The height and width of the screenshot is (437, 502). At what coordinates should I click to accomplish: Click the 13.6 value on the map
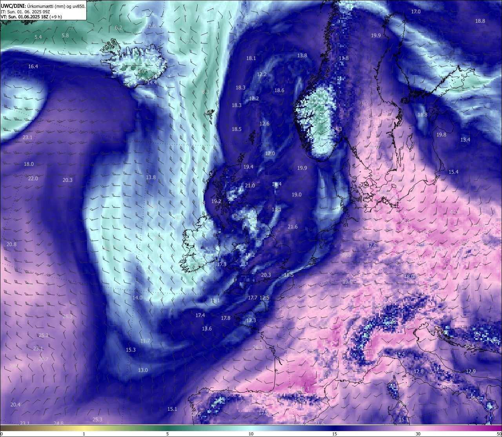click(207, 329)
